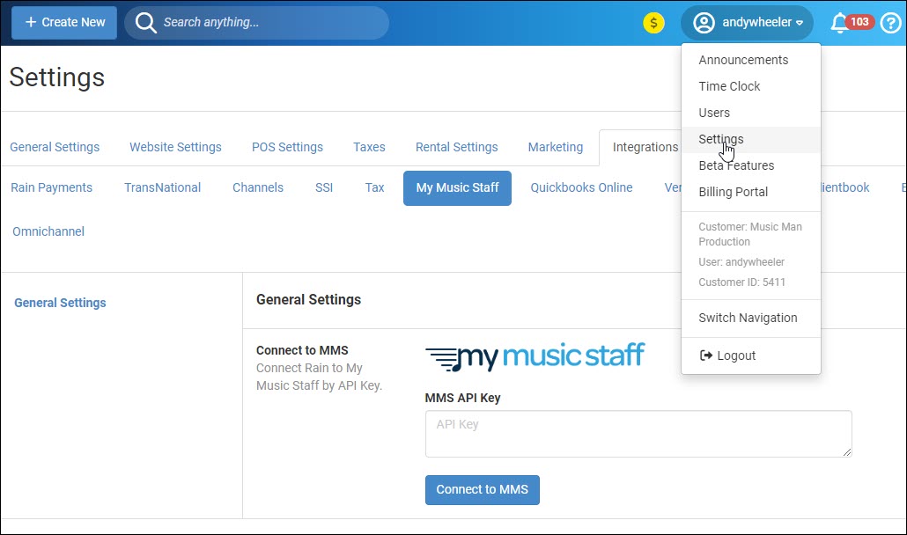The width and height of the screenshot is (907, 535).
Task: Expand the andywheeler account dropdown chevron
Action: (799, 23)
